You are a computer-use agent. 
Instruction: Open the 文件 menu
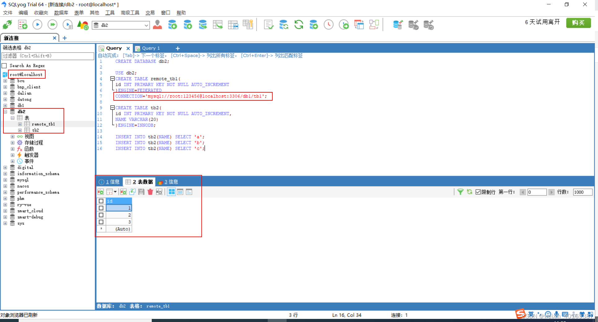coord(8,13)
